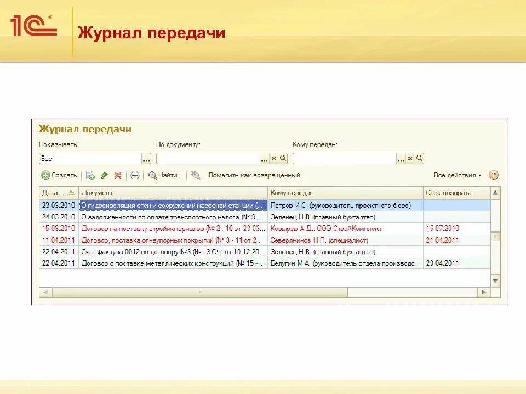Open the edit (pencil) icon on toolbar
Image resolution: width=526 pixels, height=394 pixels.
coord(104,175)
